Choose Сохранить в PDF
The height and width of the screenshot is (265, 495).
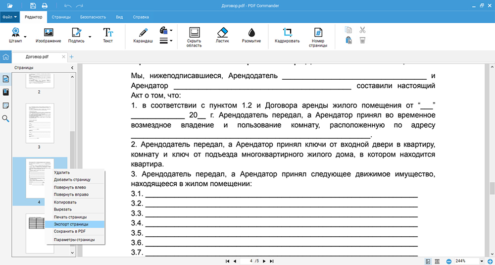(75, 231)
